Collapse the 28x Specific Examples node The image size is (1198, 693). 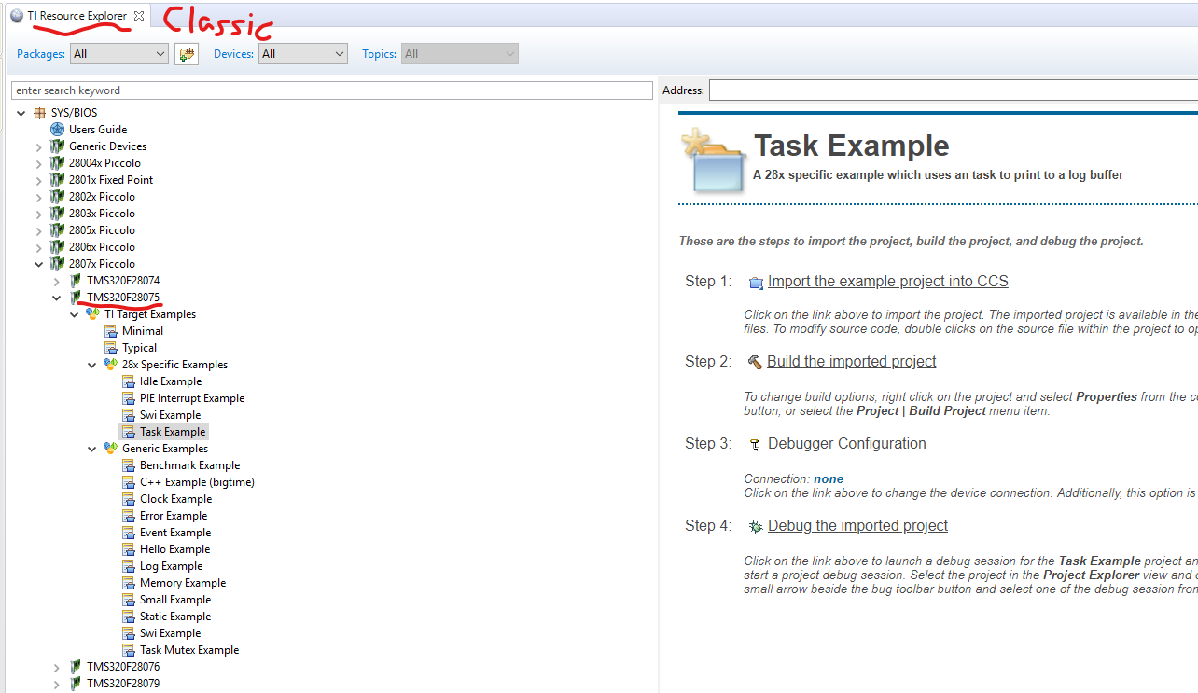pyautogui.click(x=92, y=365)
